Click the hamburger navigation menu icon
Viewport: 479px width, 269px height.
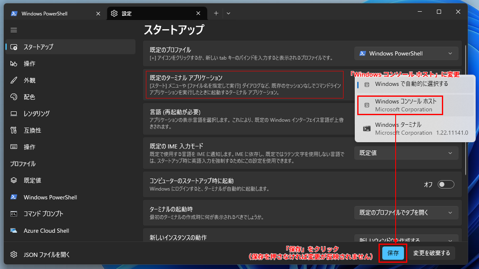14,30
